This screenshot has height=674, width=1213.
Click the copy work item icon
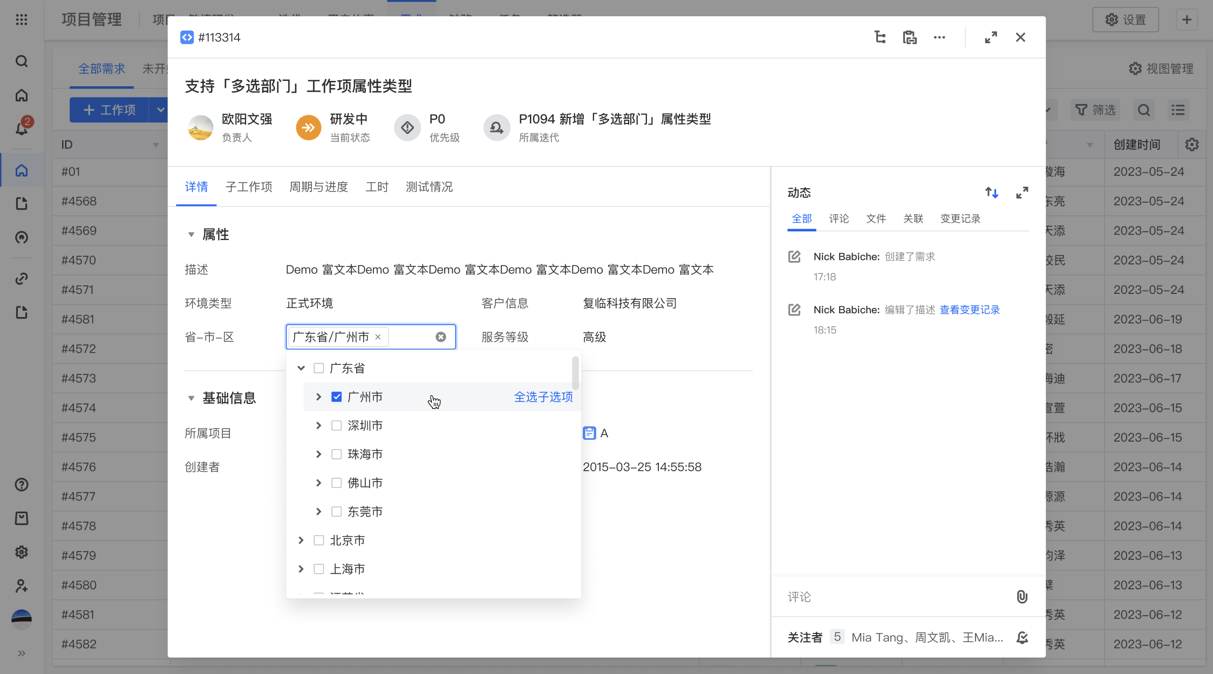(x=910, y=37)
